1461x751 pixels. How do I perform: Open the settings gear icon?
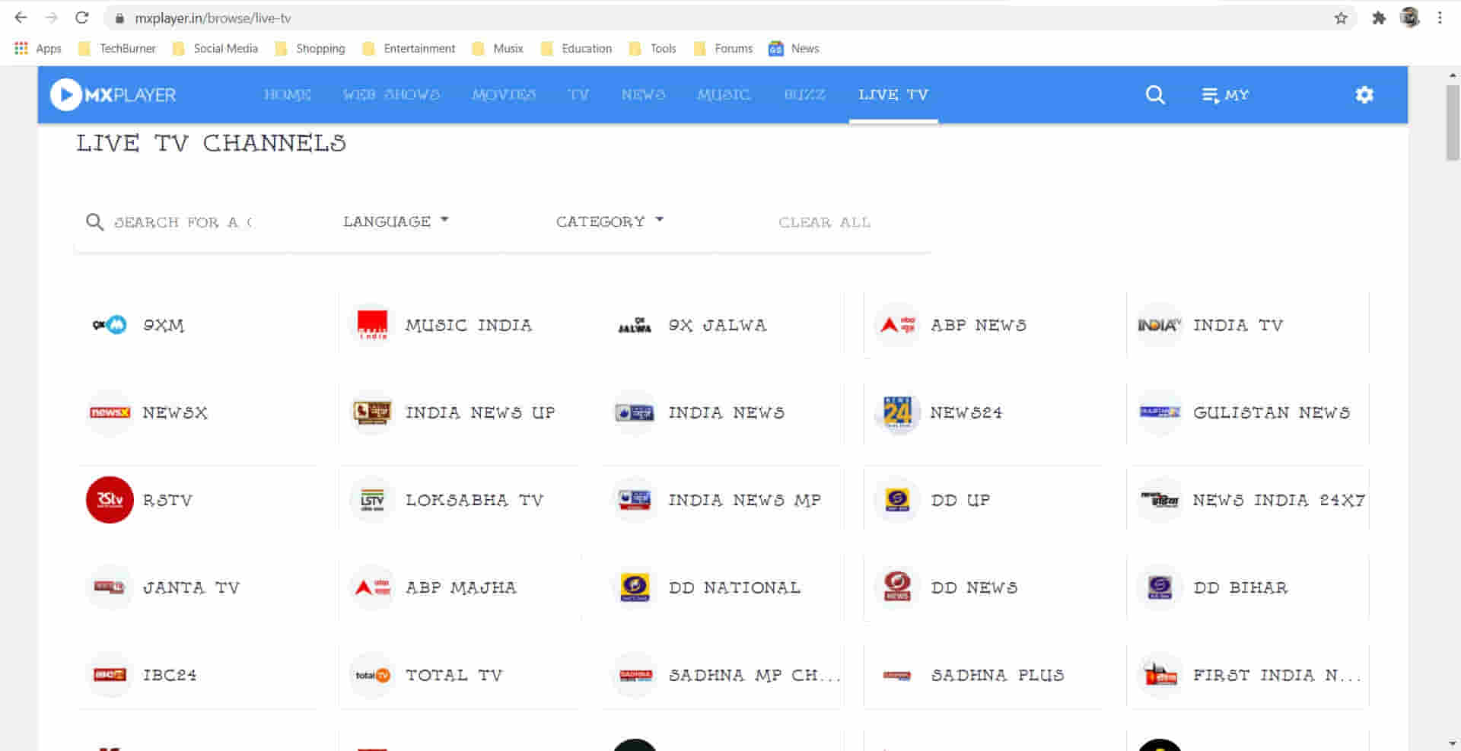1364,95
